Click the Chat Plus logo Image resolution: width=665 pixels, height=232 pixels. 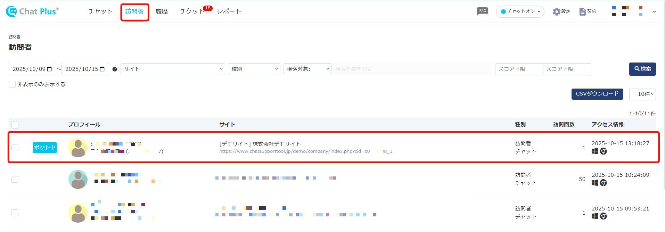[32, 11]
